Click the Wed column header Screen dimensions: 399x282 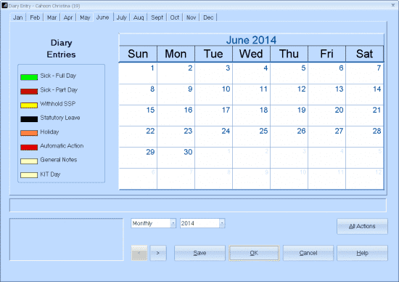coord(252,54)
